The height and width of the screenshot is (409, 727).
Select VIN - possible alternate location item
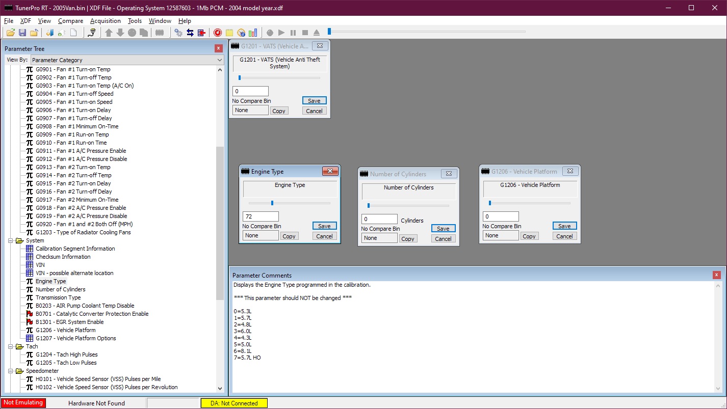[74, 273]
